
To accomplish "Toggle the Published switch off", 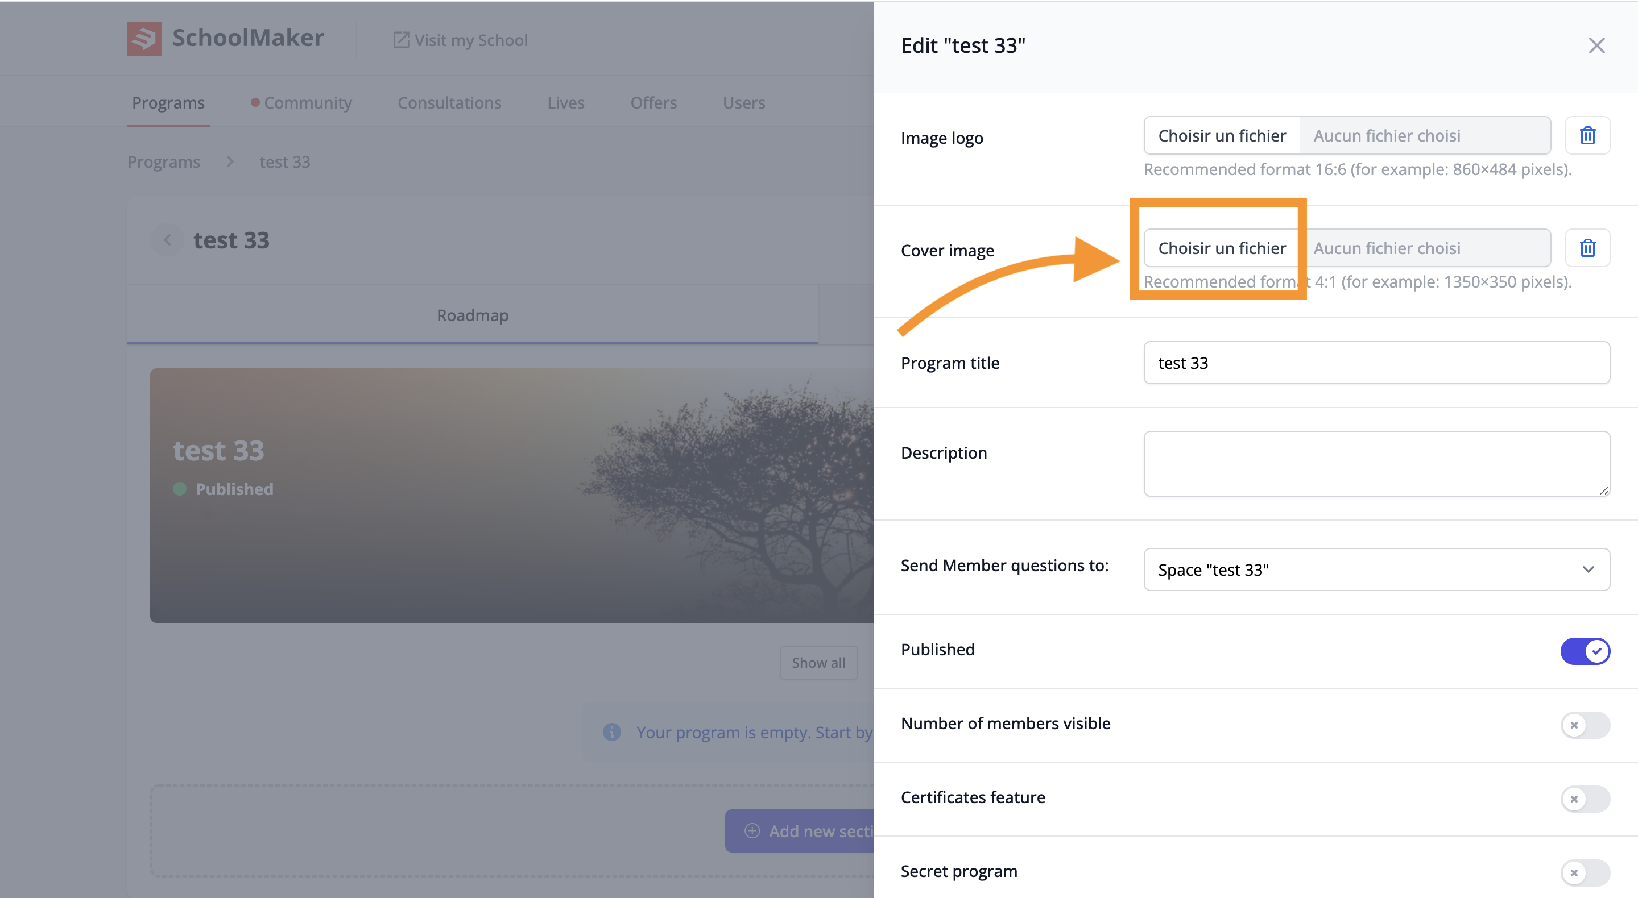I will coord(1585,651).
